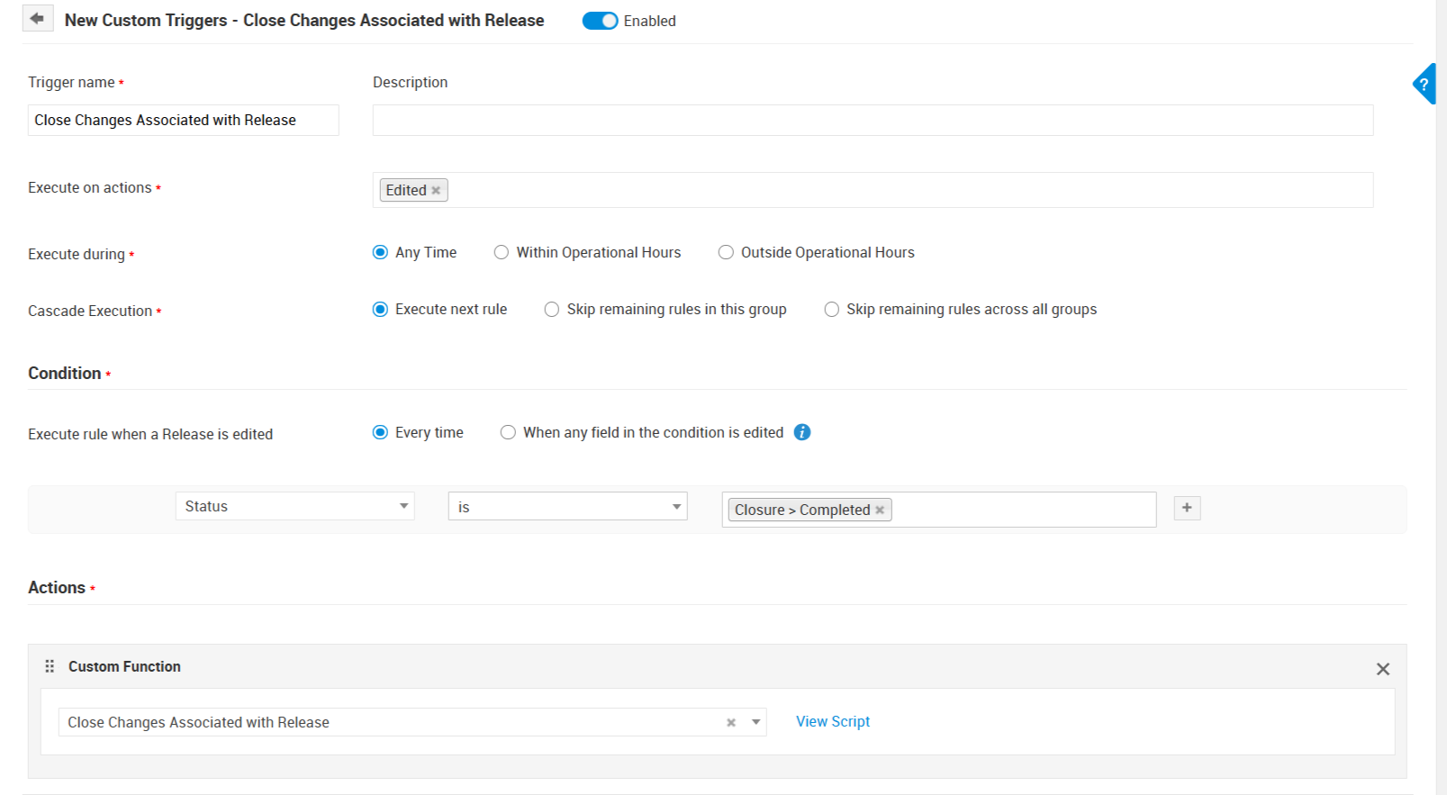1447x795 pixels.
Task: Open the custom function selection dropdown
Action: [756, 722]
